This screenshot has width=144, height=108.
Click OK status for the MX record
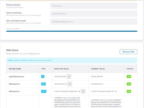tap(129, 84)
